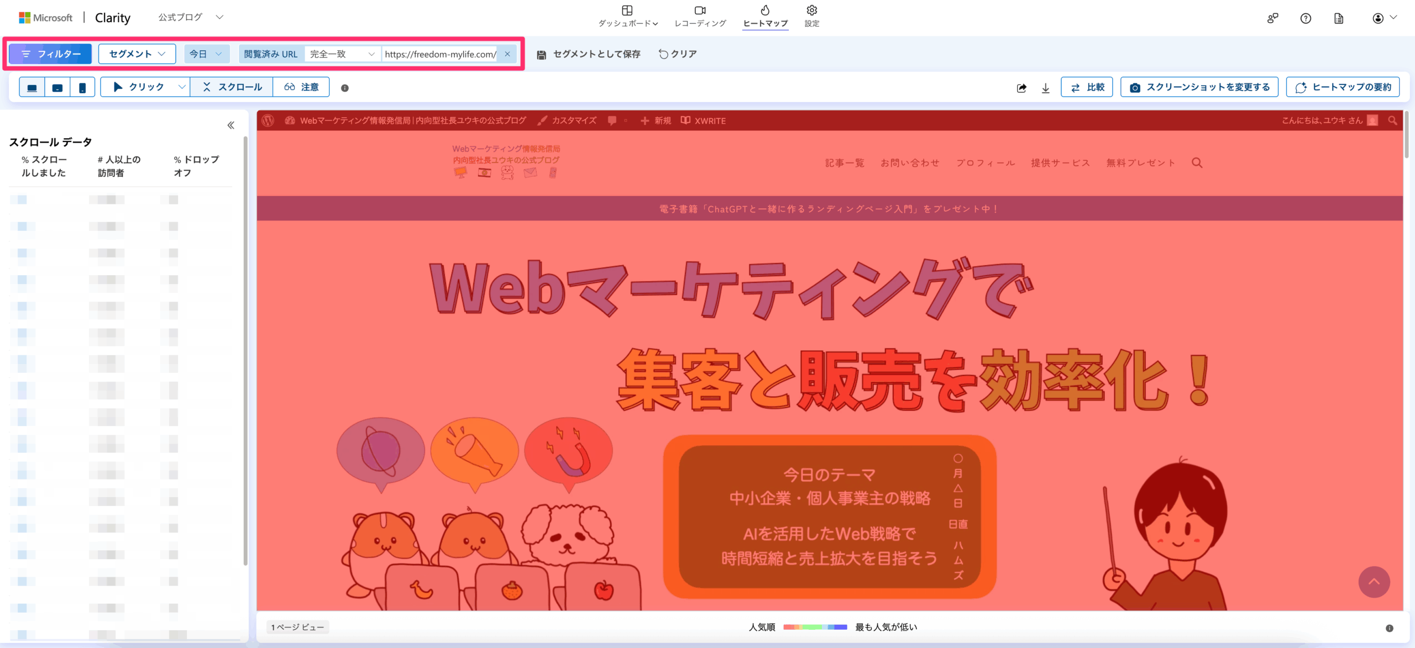The height and width of the screenshot is (648, 1415).
Task: Select the 注意 heatmap type
Action: click(x=301, y=87)
